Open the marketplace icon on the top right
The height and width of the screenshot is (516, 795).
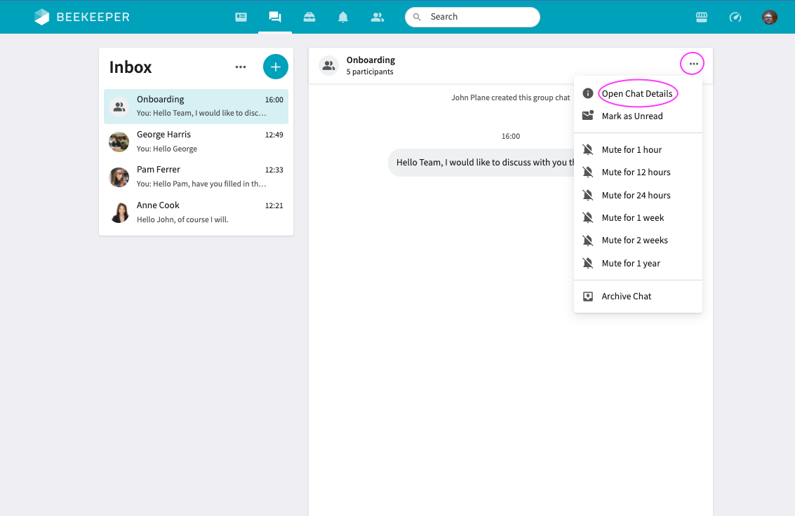[702, 18]
